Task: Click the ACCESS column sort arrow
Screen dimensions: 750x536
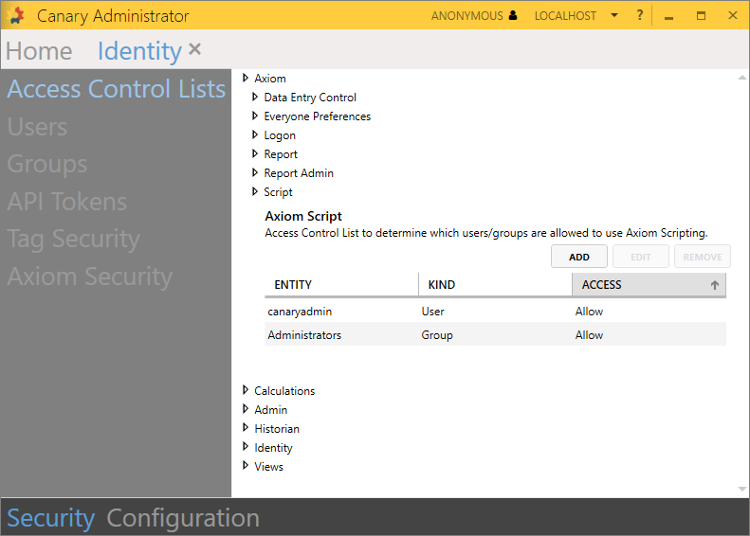Action: tap(714, 285)
